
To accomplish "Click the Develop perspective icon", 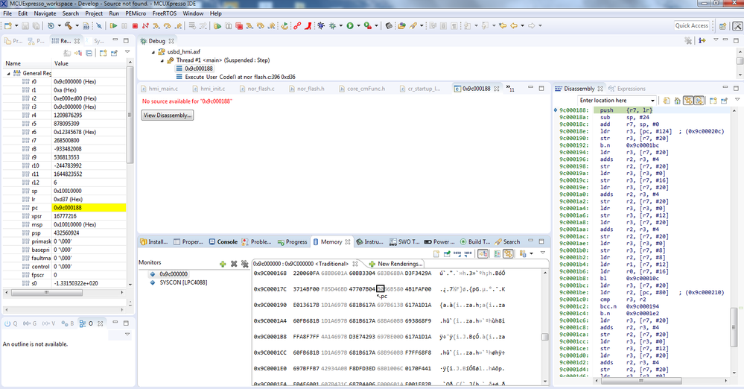I will click(x=737, y=26).
